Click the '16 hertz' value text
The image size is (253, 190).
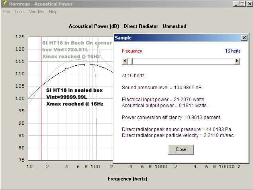coord(233,51)
